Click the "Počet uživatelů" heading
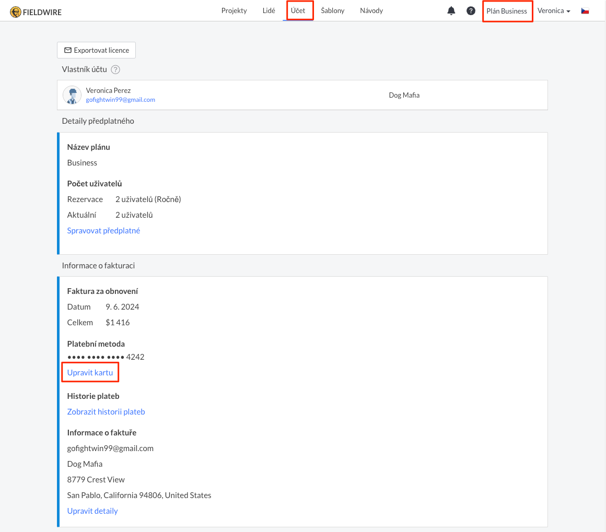This screenshot has height=532, width=606. (95, 184)
